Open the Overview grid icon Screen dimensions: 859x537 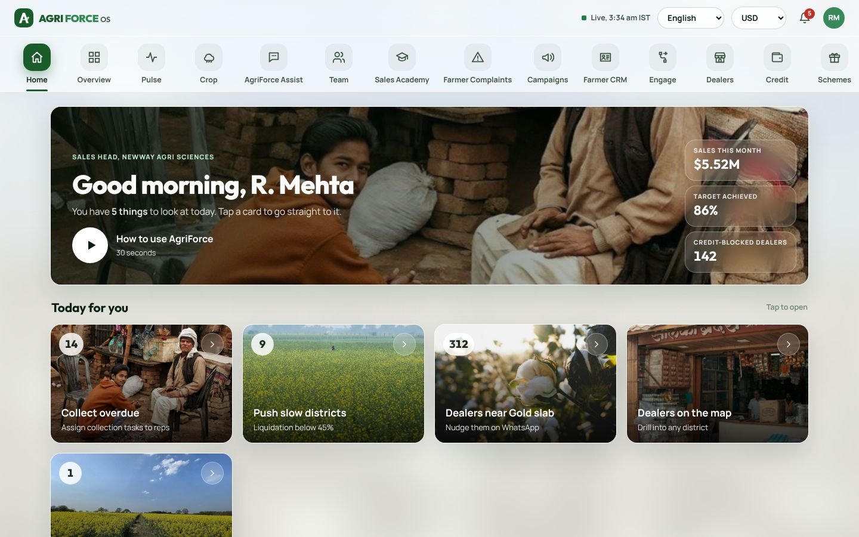[x=94, y=57]
